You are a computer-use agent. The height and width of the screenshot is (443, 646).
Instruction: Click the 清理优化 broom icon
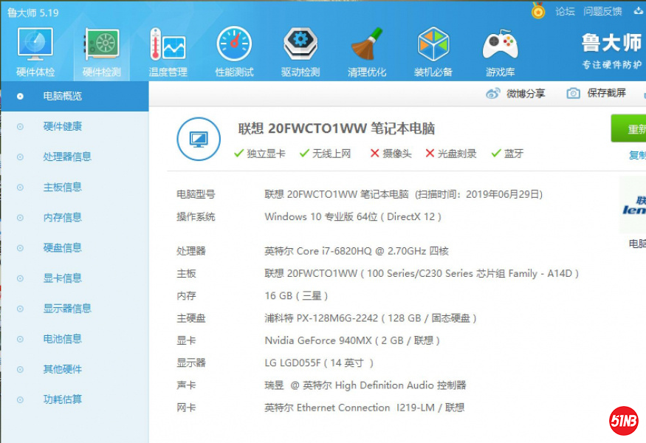point(367,47)
